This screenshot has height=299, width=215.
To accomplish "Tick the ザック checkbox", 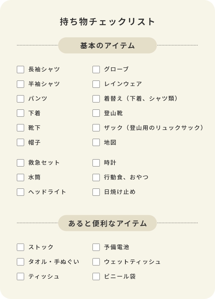I will coord(96,128).
